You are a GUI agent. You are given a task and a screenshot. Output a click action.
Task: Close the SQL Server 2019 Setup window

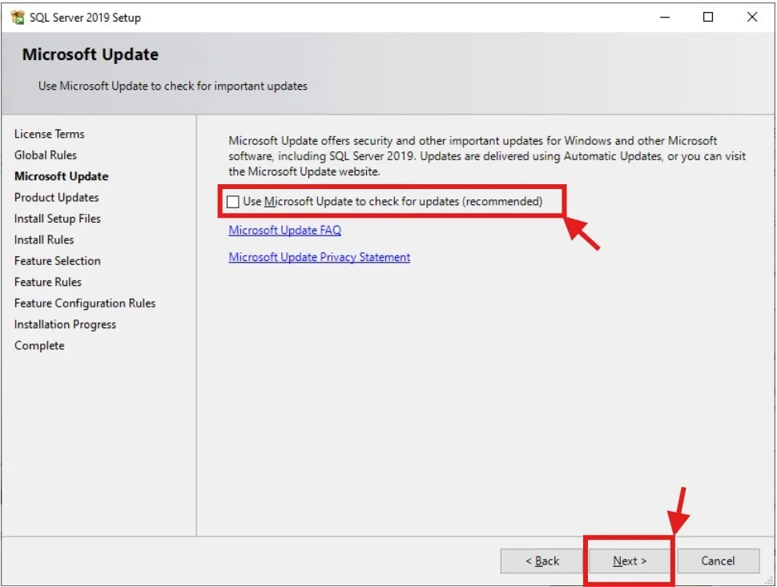(751, 18)
